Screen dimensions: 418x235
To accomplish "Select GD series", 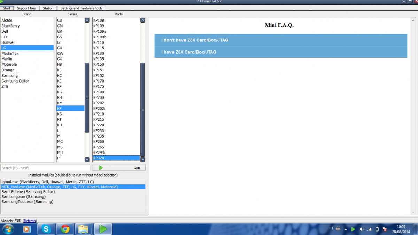I will click(x=70, y=21).
